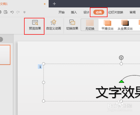Viewport: 140px width, 115px height.
Task: Select the 动画 tab
Action: pyautogui.click(x=99, y=12)
